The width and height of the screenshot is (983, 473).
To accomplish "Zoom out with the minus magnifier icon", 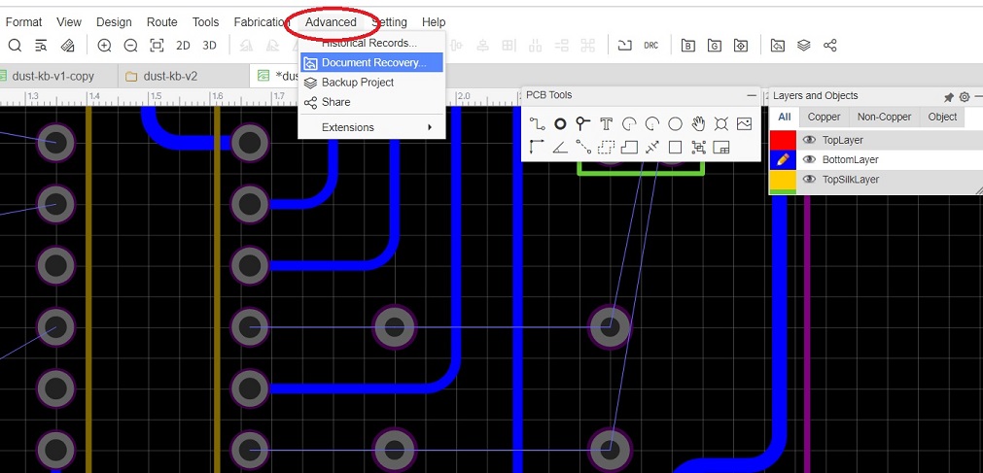I will pyautogui.click(x=130, y=45).
